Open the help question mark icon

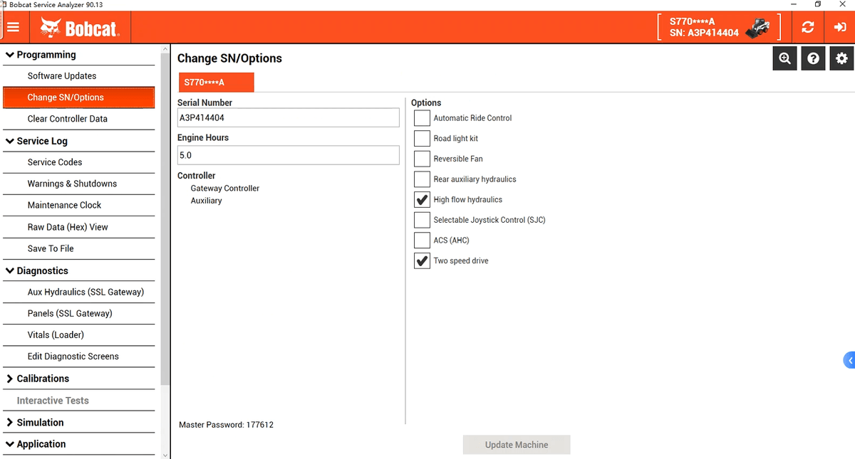pos(813,59)
